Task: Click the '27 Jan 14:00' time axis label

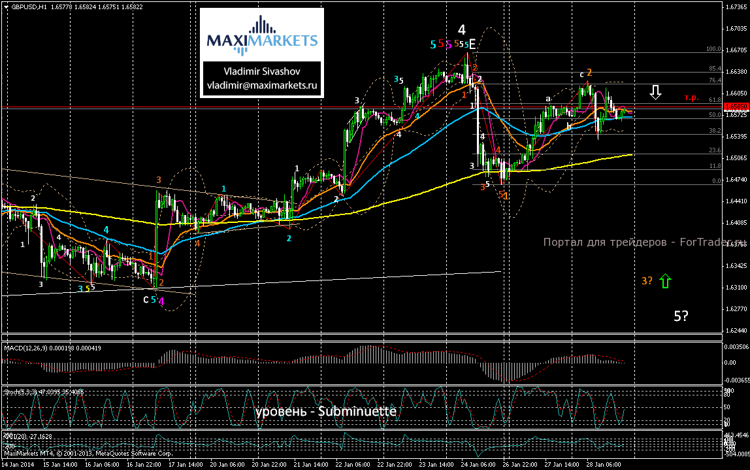Action: 562,464
